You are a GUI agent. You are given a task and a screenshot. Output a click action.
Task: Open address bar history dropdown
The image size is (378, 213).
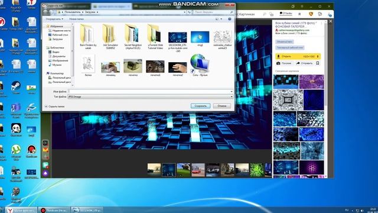185,12
